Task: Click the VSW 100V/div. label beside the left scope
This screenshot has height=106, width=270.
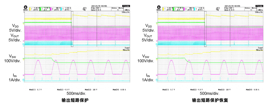Action: pos(13,58)
